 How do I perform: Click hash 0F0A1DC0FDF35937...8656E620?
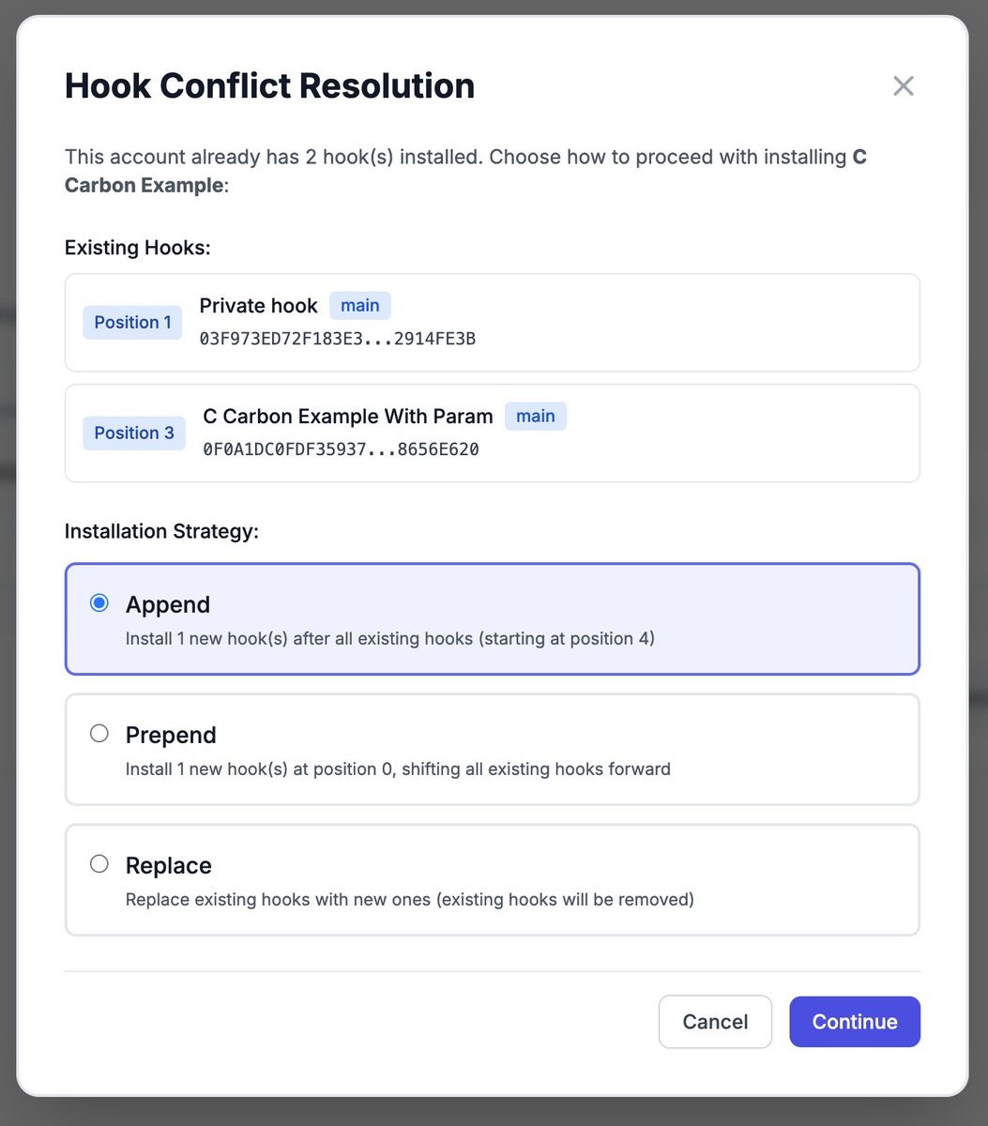pyautogui.click(x=342, y=449)
